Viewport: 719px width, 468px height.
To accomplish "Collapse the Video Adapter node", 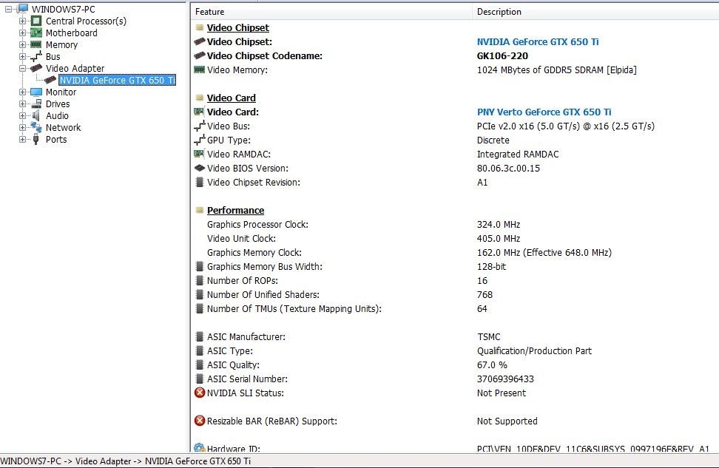I will tap(23, 68).
